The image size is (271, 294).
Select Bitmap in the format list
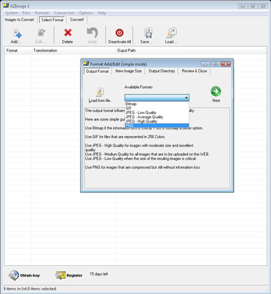157,104
